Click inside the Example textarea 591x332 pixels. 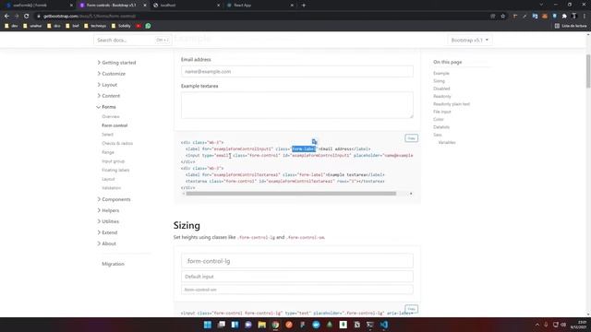tap(297, 105)
